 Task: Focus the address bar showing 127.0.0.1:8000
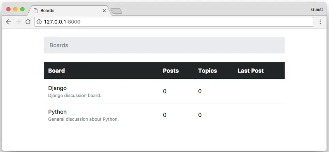[174, 22]
